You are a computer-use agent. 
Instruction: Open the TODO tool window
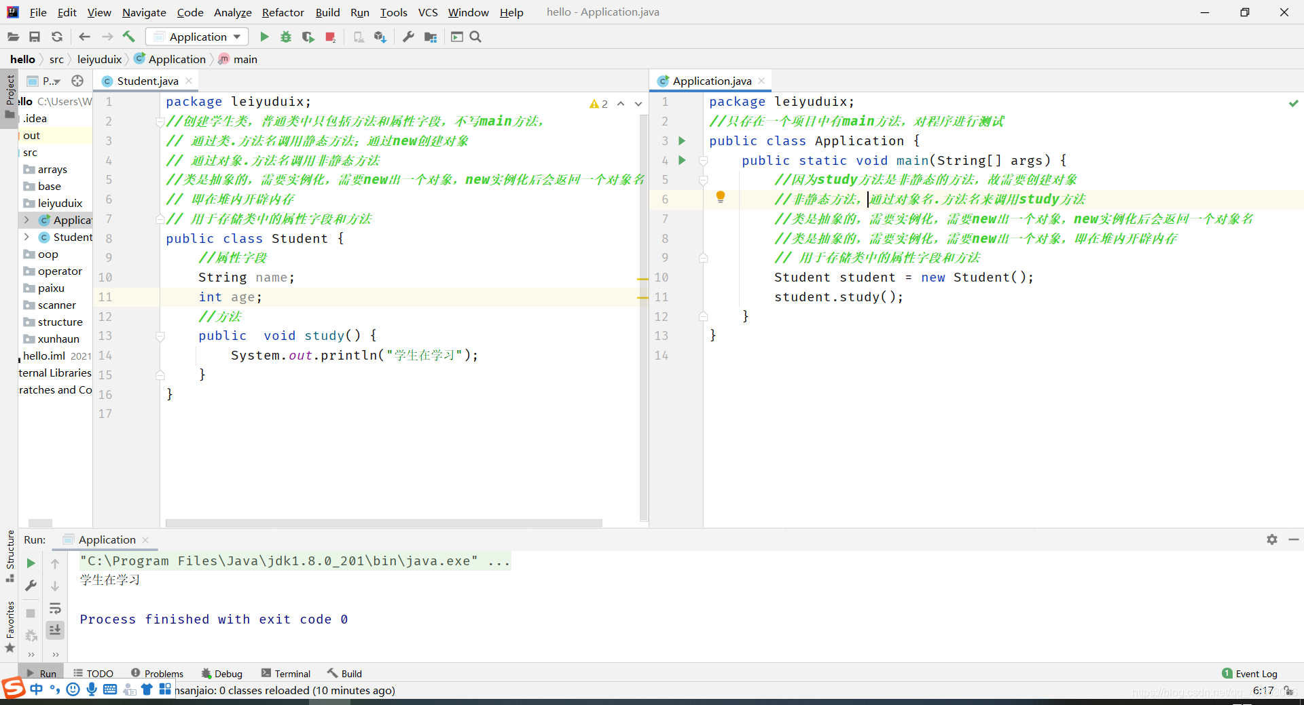tap(94, 674)
